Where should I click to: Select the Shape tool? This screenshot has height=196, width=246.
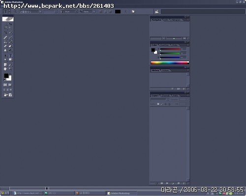pyautogui.click(x=10, y=60)
